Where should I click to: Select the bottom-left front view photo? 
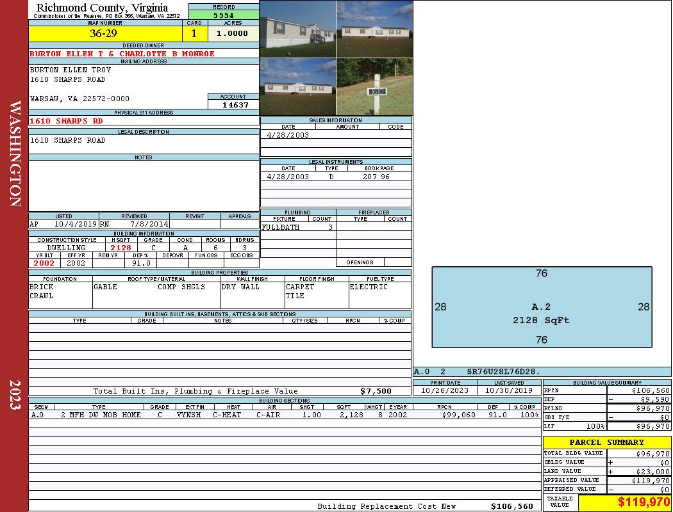[297, 87]
